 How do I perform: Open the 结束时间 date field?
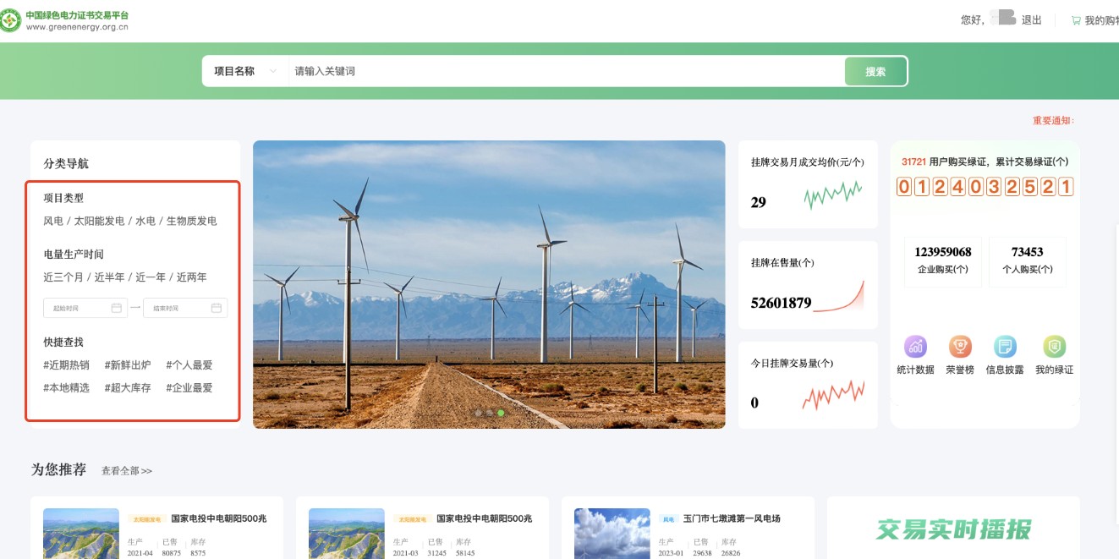click(185, 308)
